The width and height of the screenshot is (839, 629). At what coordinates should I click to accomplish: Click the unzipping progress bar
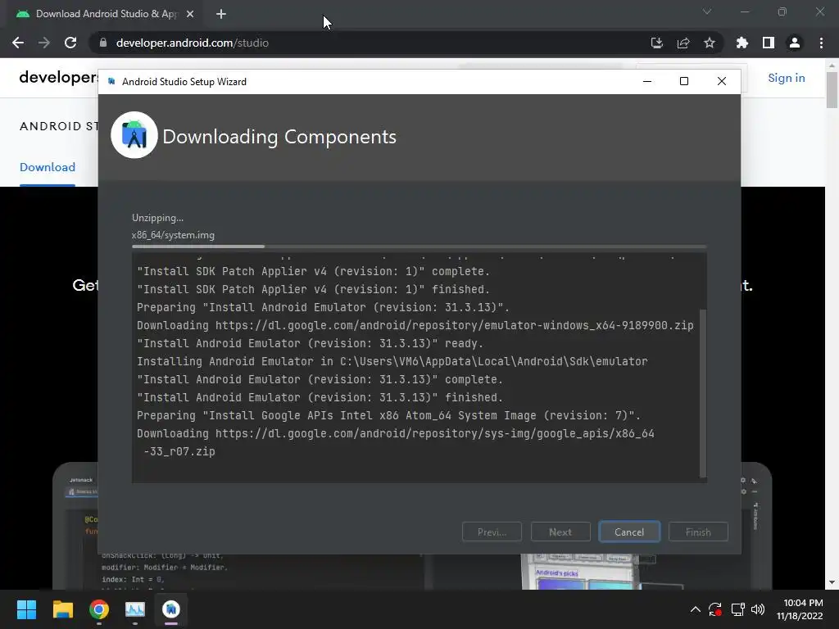[x=419, y=247]
